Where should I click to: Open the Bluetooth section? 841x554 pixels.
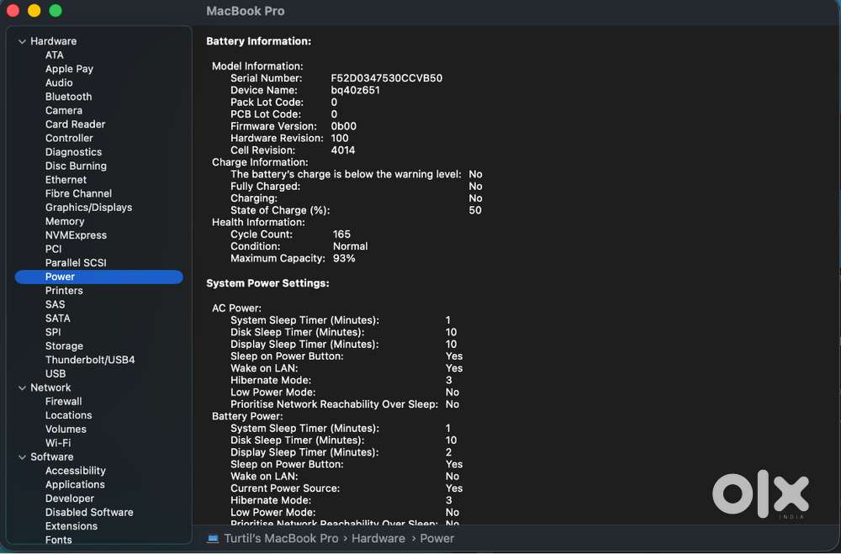[69, 97]
